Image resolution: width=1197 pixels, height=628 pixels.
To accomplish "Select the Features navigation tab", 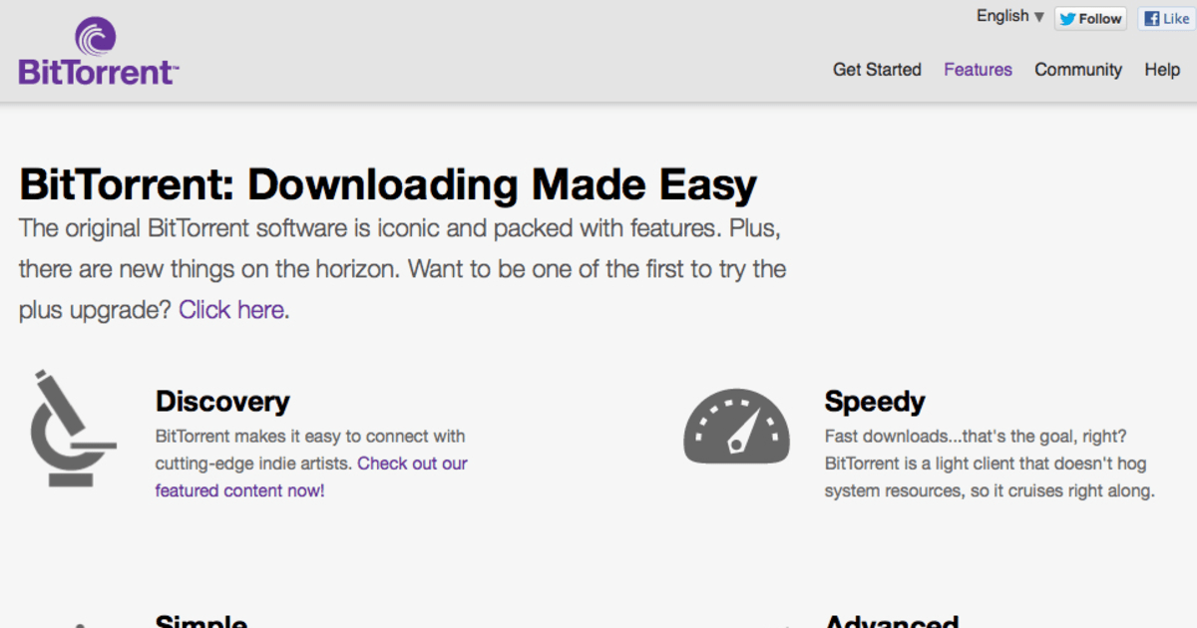I will tap(978, 70).
